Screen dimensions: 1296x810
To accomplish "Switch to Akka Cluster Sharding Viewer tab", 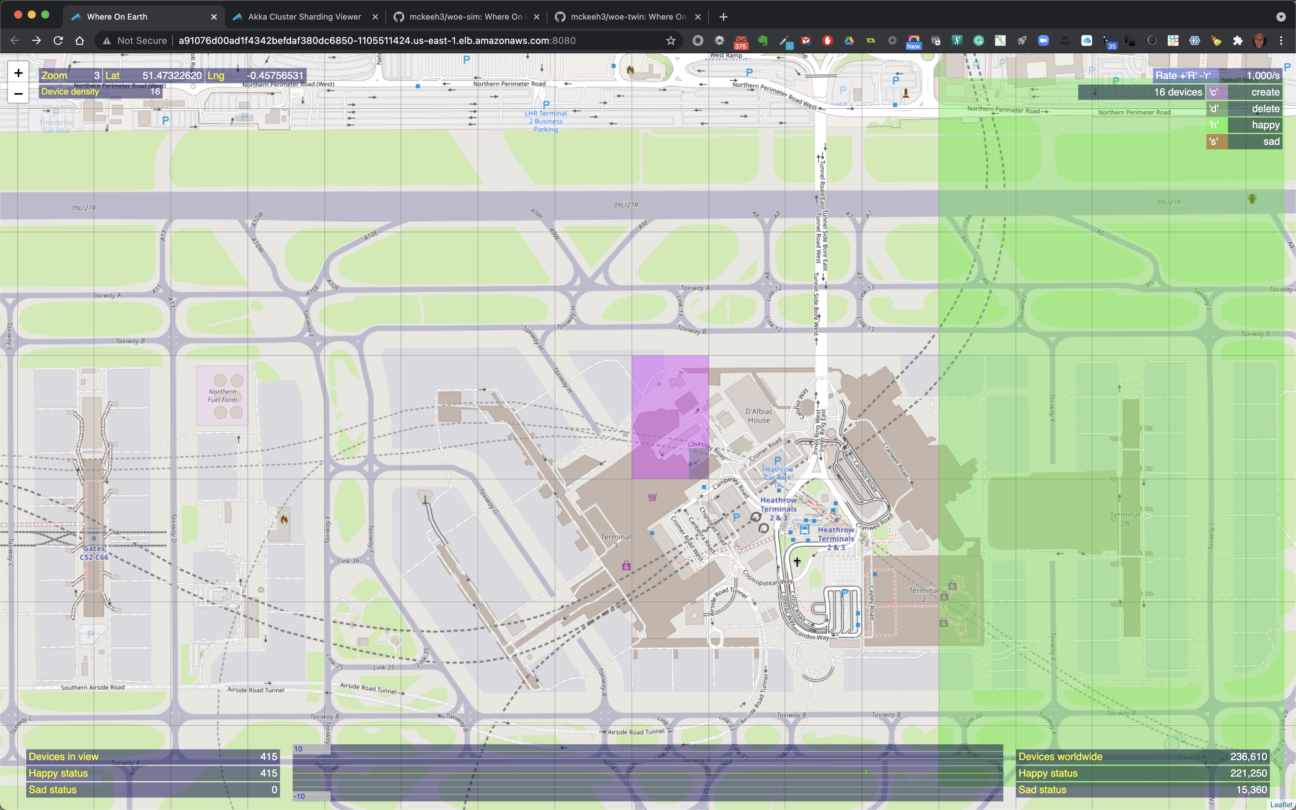I will (x=304, y=17).
